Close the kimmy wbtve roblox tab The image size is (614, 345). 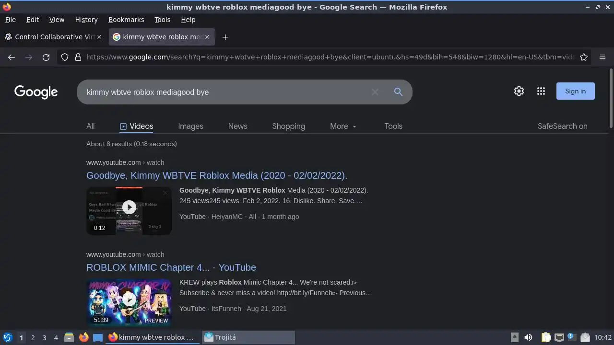pos(207,37)
